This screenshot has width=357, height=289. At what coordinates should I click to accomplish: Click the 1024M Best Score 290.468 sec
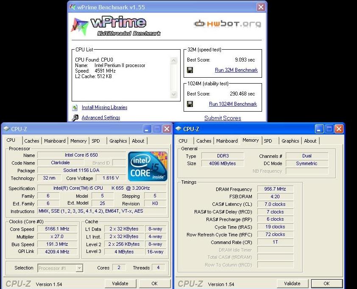(242, 94)
